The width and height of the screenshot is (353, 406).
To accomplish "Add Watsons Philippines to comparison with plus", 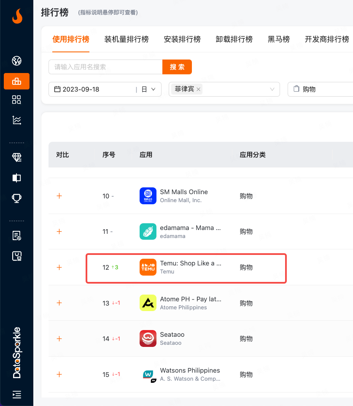I will point(59,374).
